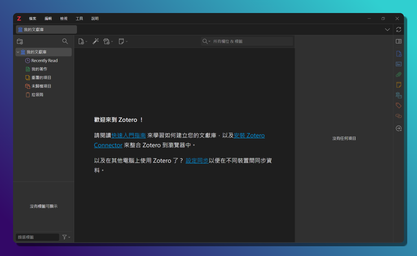Screen dimensions: 417x256
Task: Open the tab list dropdown chevron
Action: (387, 30)
